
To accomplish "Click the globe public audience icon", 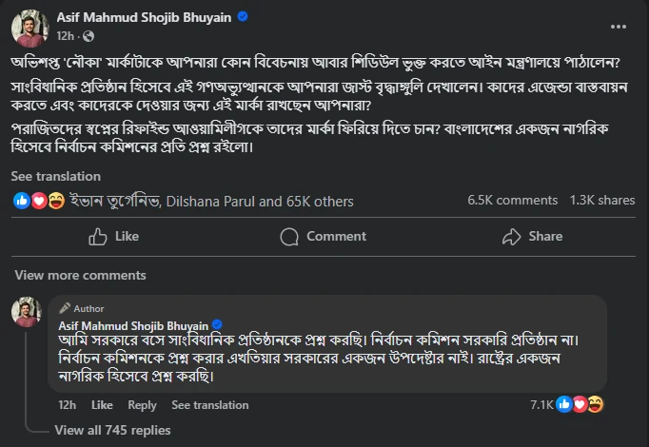I will click(89, 36).
